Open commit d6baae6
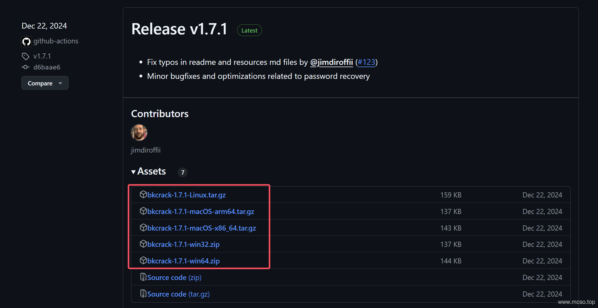This screenshot has width=598, height=308. [47, 67]
